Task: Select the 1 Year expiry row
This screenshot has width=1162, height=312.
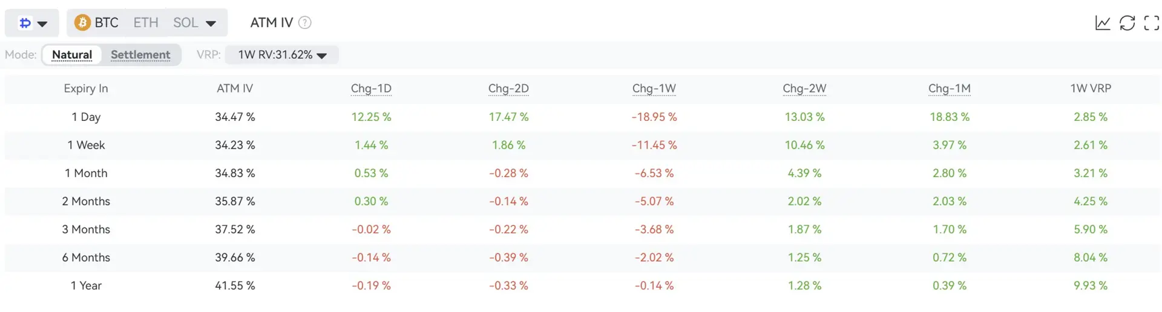Action: [583, 285]
